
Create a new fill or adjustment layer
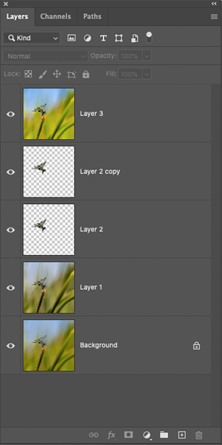(147, 435)
